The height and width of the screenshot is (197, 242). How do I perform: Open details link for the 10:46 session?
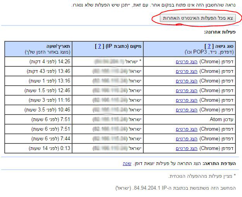(187, 110)
